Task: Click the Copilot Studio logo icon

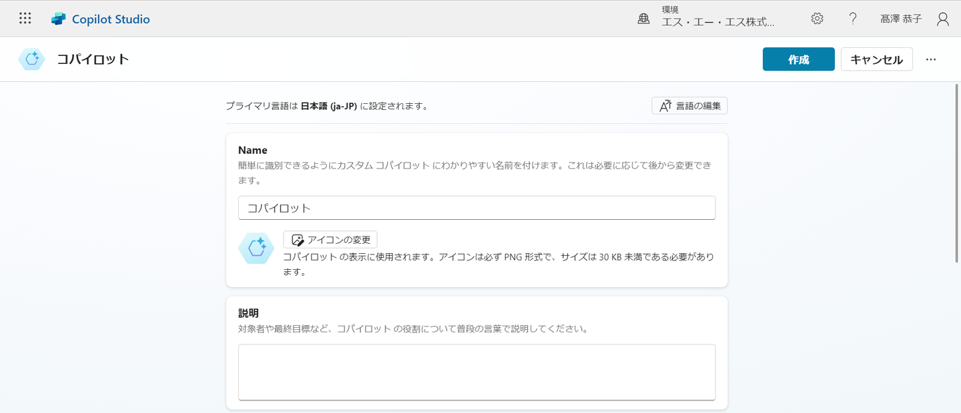Action: (59, 19)
